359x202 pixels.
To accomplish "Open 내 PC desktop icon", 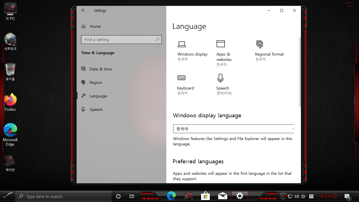I will [x=10, y=12].
